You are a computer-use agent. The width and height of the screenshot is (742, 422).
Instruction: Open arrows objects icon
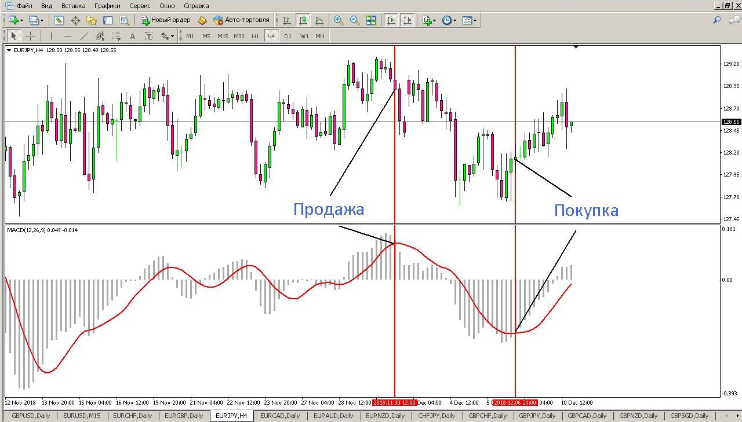tap(165, 36)
